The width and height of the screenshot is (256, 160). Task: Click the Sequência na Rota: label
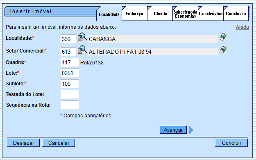(28, 105)
